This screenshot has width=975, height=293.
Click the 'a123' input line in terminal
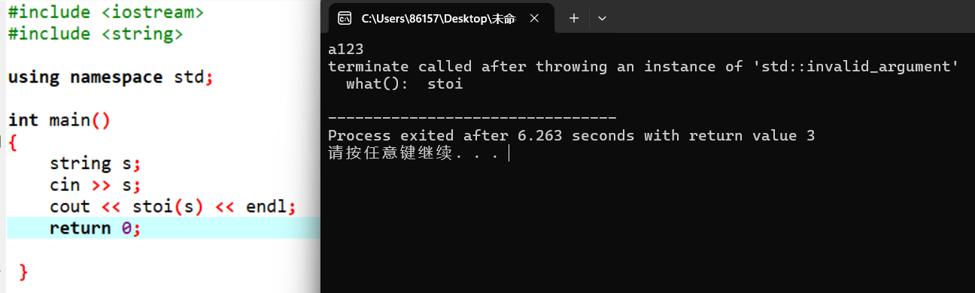346,50
